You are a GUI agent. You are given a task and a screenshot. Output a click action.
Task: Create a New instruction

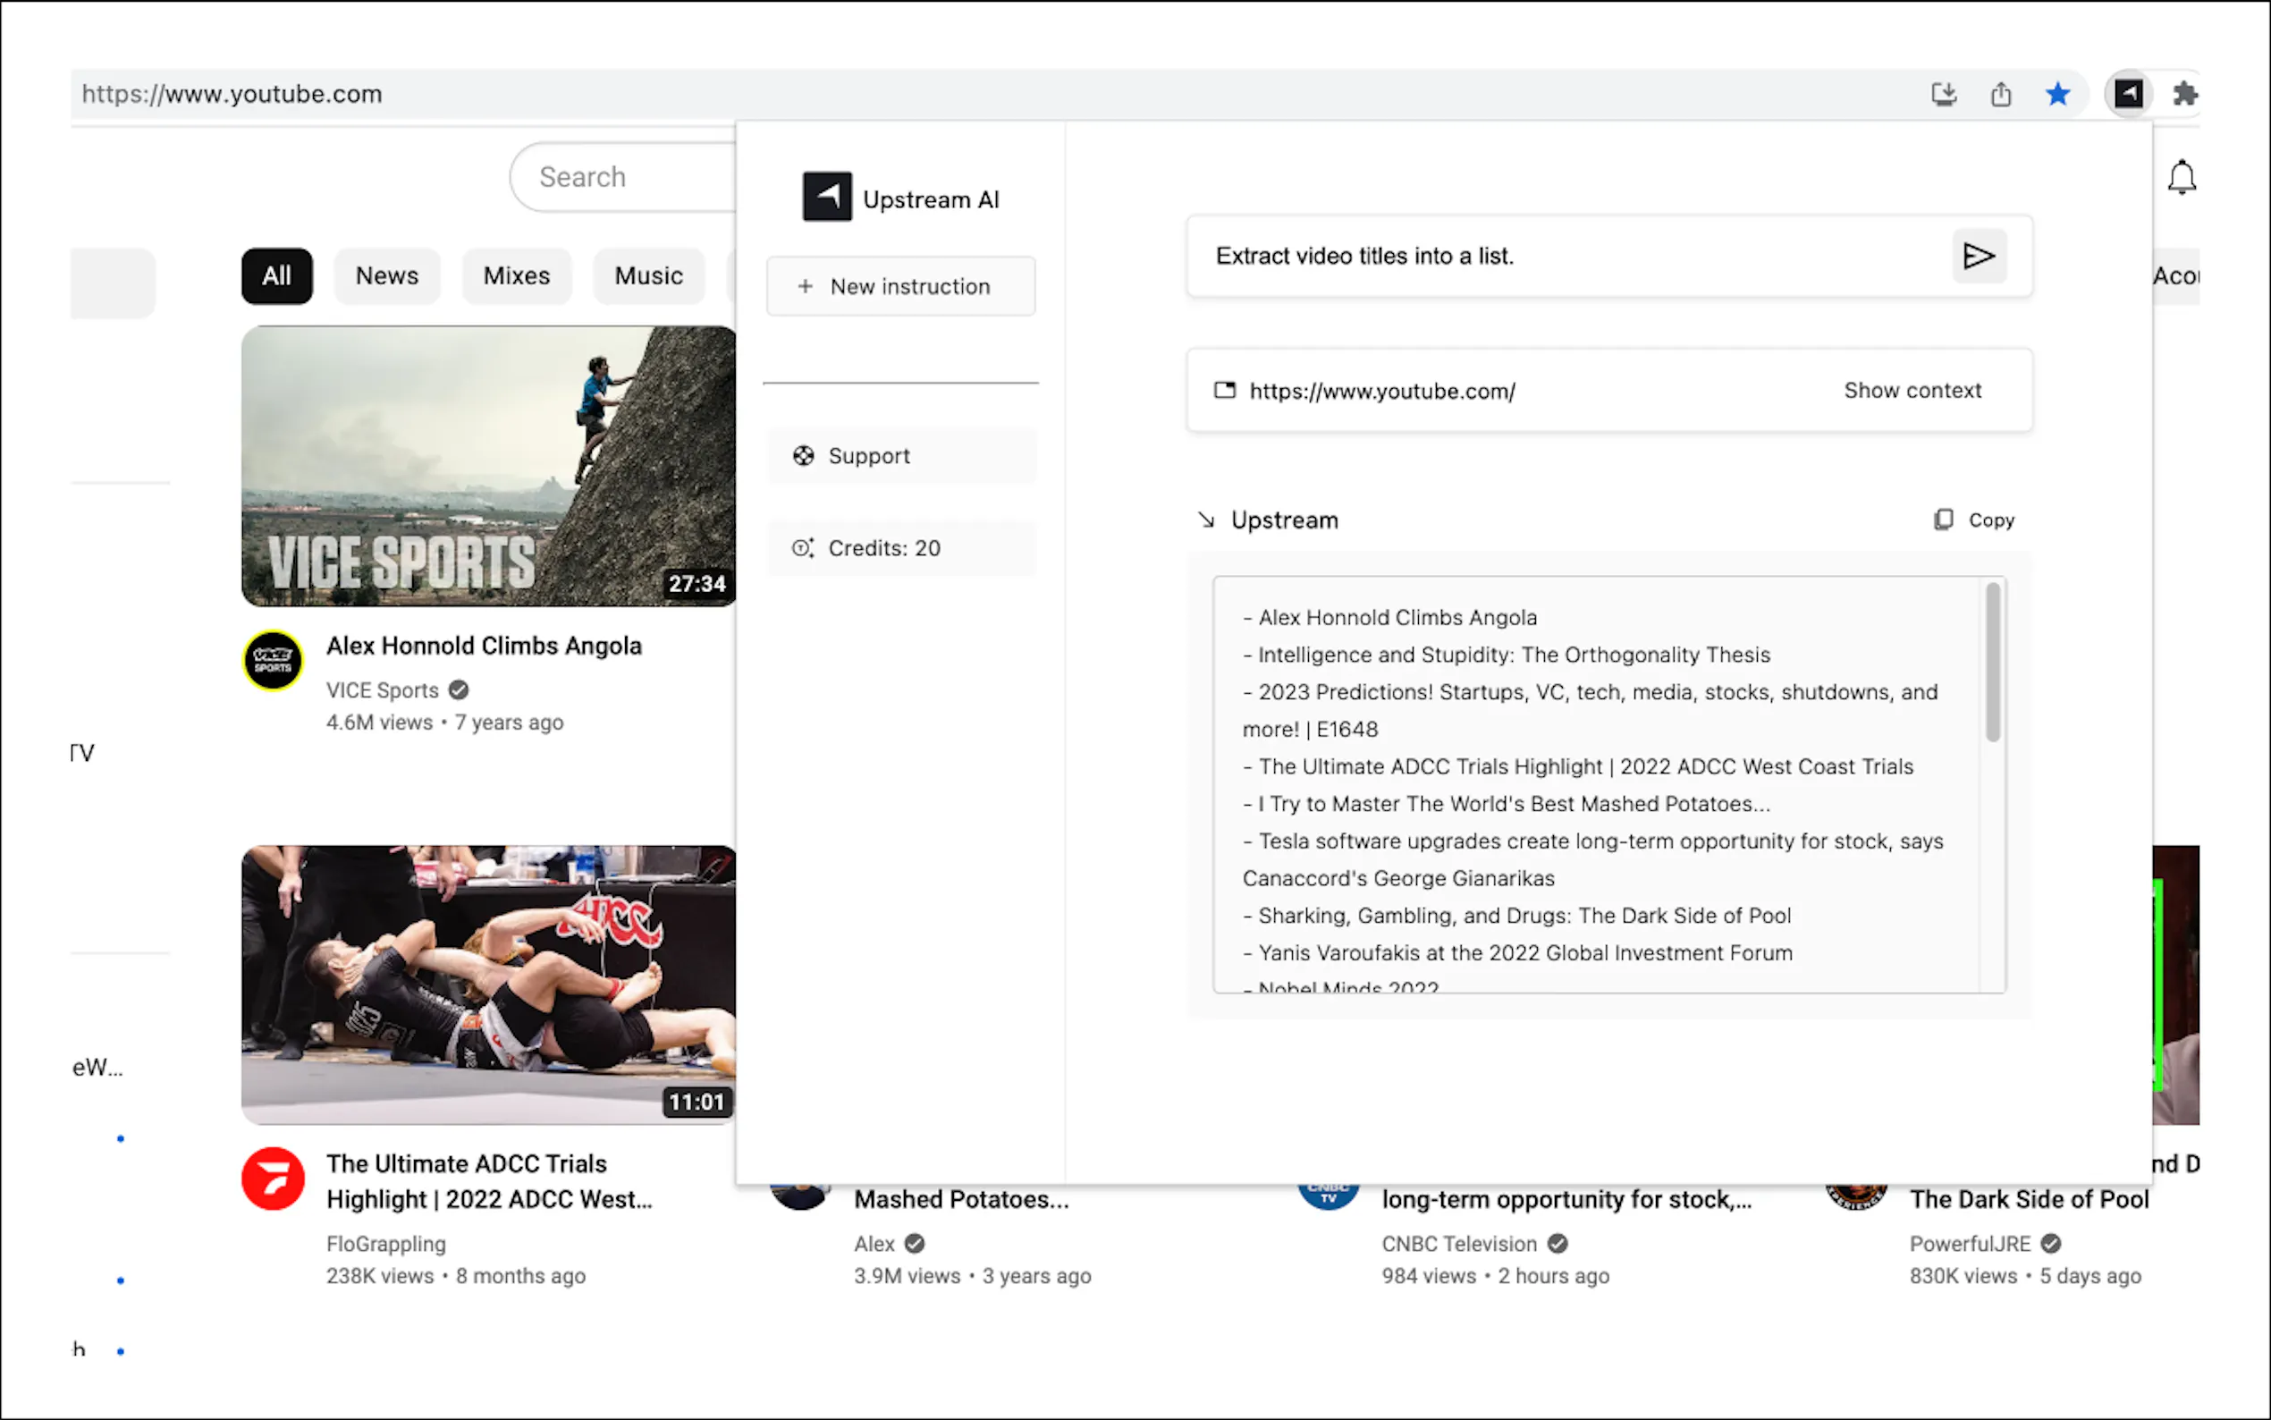point(900,286)
